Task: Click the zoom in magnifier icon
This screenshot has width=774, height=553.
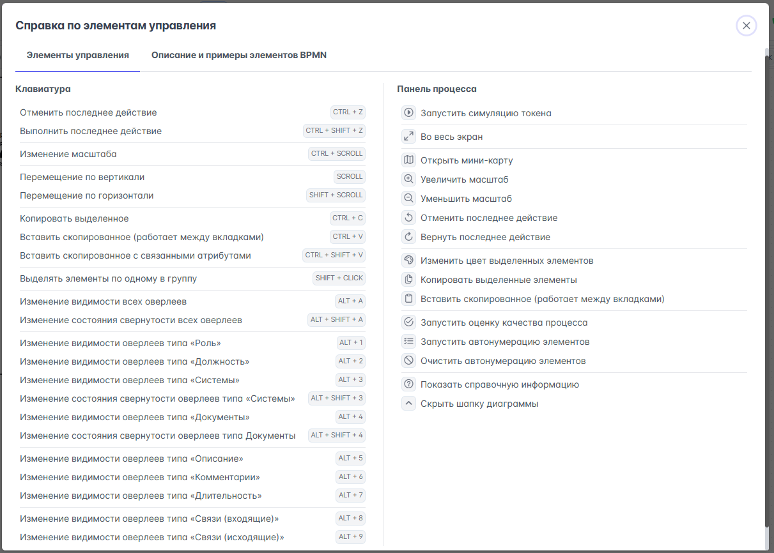Action: (x=408, y=179)
